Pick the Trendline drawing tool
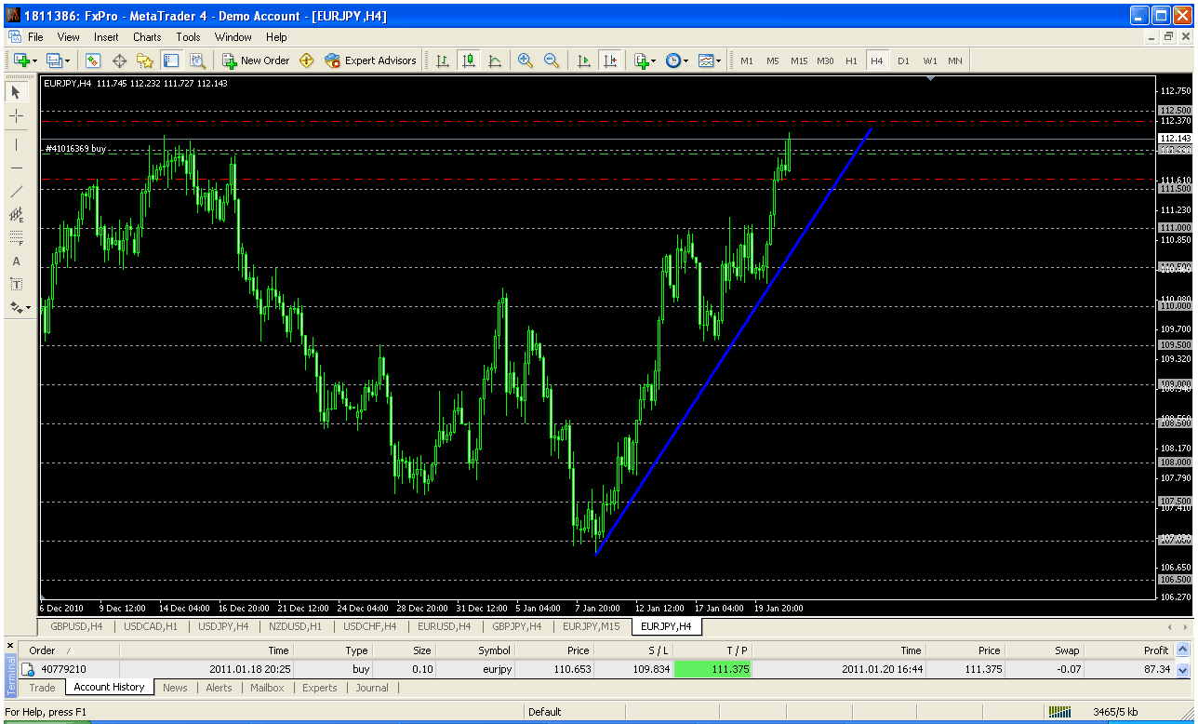Image resolution: width=1198 pixels, height=724 pixels. [x=16, y=191]
